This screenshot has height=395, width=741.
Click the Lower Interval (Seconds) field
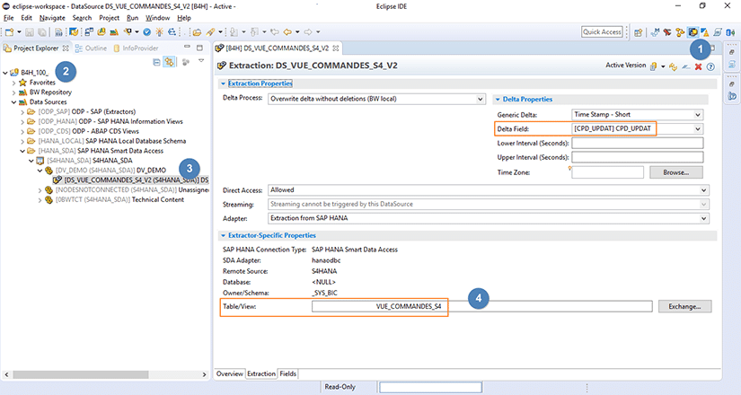[x=637, y=143]
